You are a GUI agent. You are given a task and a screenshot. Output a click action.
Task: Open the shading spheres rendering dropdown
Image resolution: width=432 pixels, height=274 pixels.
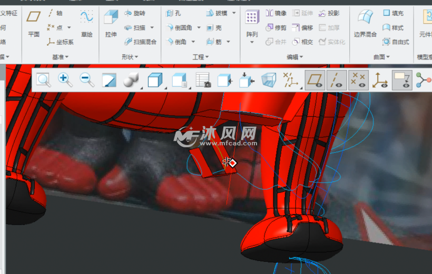132,80
